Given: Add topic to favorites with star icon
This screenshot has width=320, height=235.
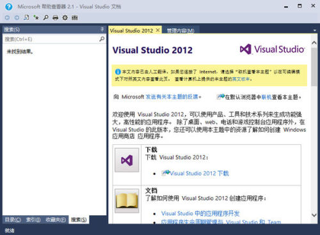Looking at the screenshot, I should [36, 17].
